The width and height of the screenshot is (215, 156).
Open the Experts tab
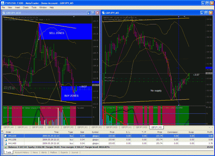click(x=64, y=153)
